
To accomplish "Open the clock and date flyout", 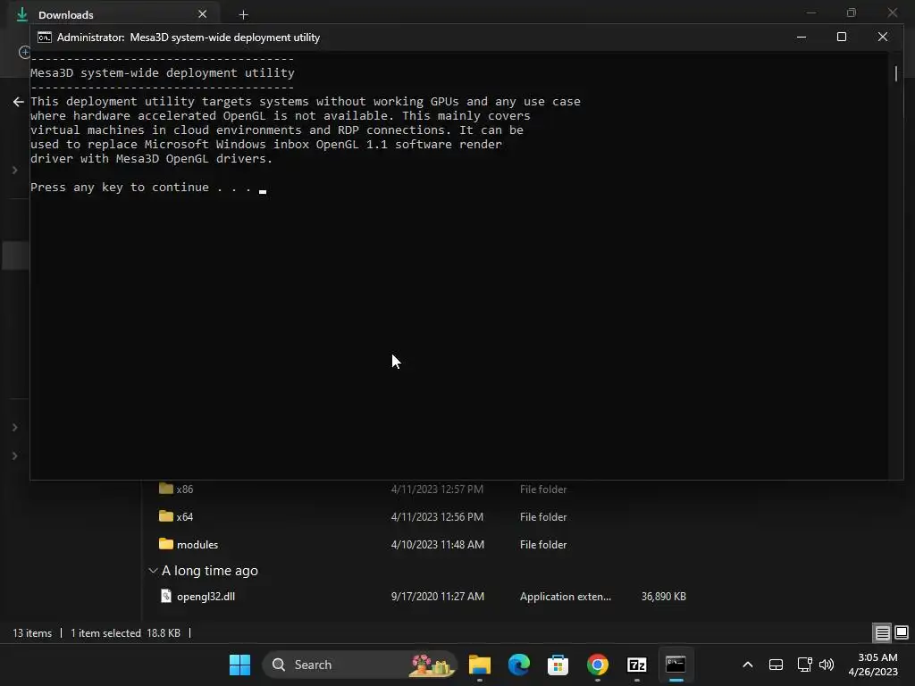I will 873,665.
